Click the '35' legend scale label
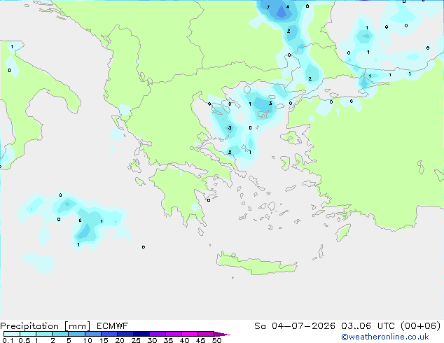This screenshot has height=343, width=444. tap(168, 340)
